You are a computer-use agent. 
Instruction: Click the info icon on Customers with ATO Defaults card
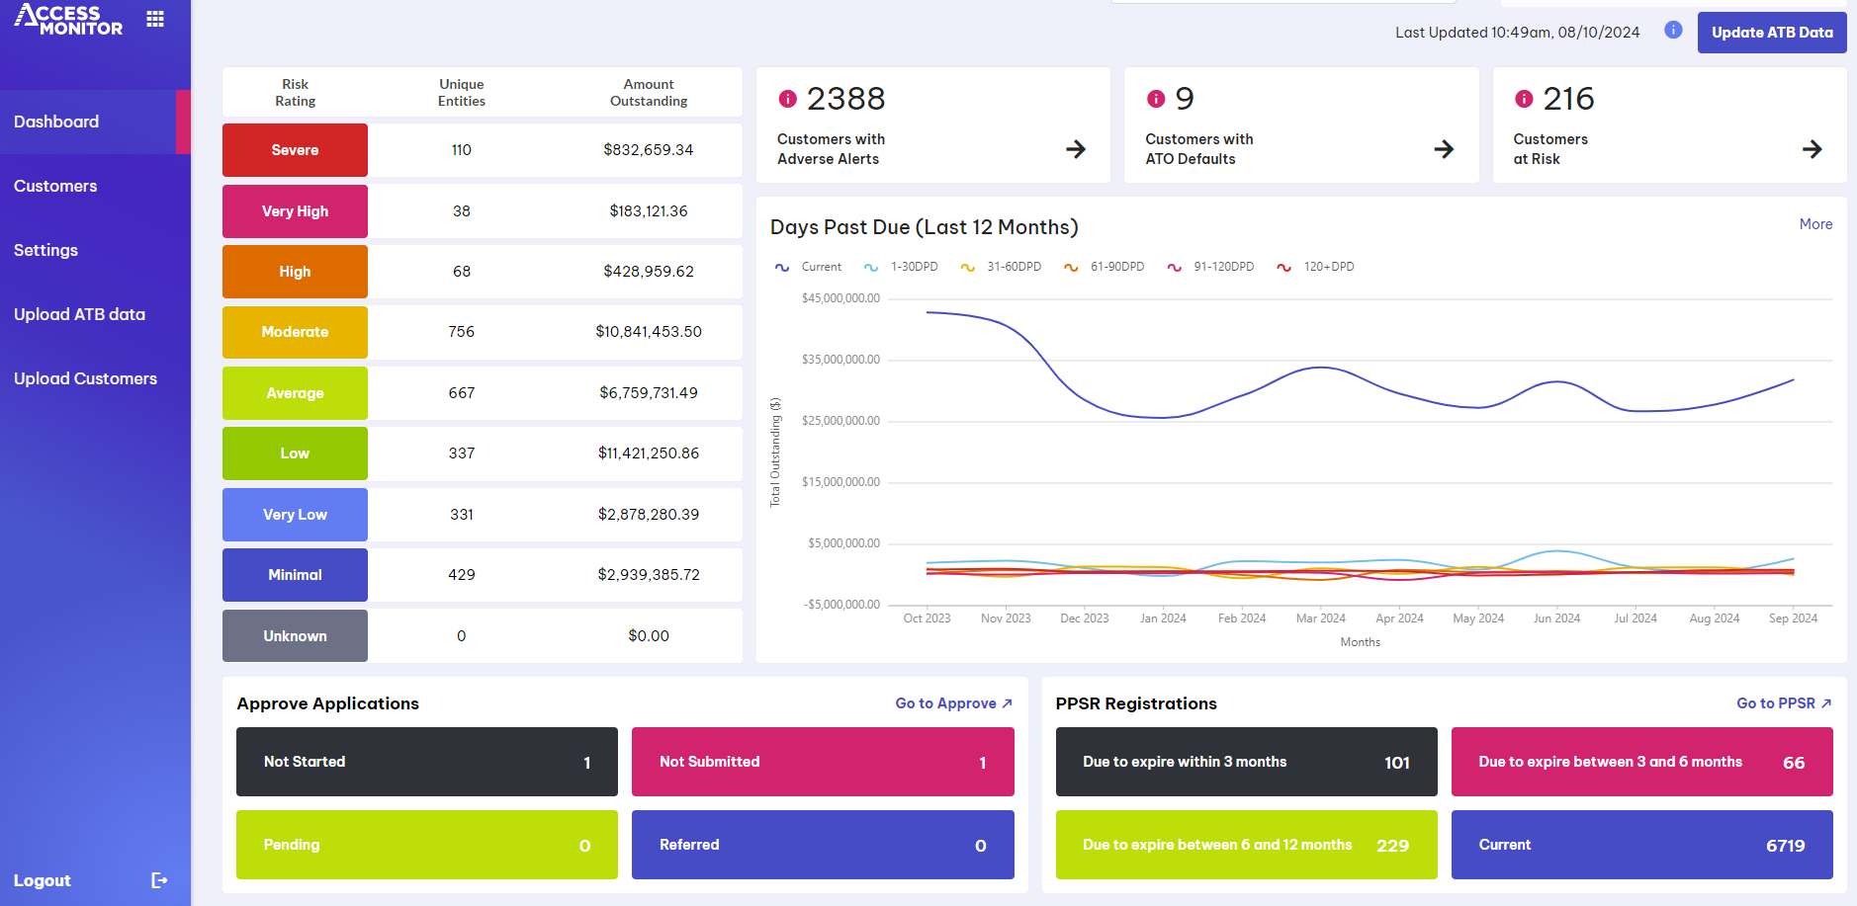[1156, 99]
